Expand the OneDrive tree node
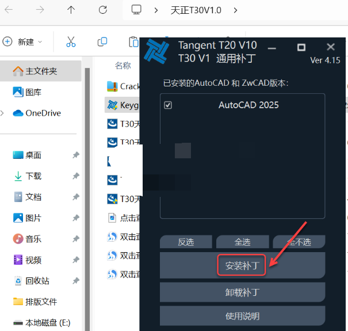Screen dimensions: 348x331 [2, 113]
